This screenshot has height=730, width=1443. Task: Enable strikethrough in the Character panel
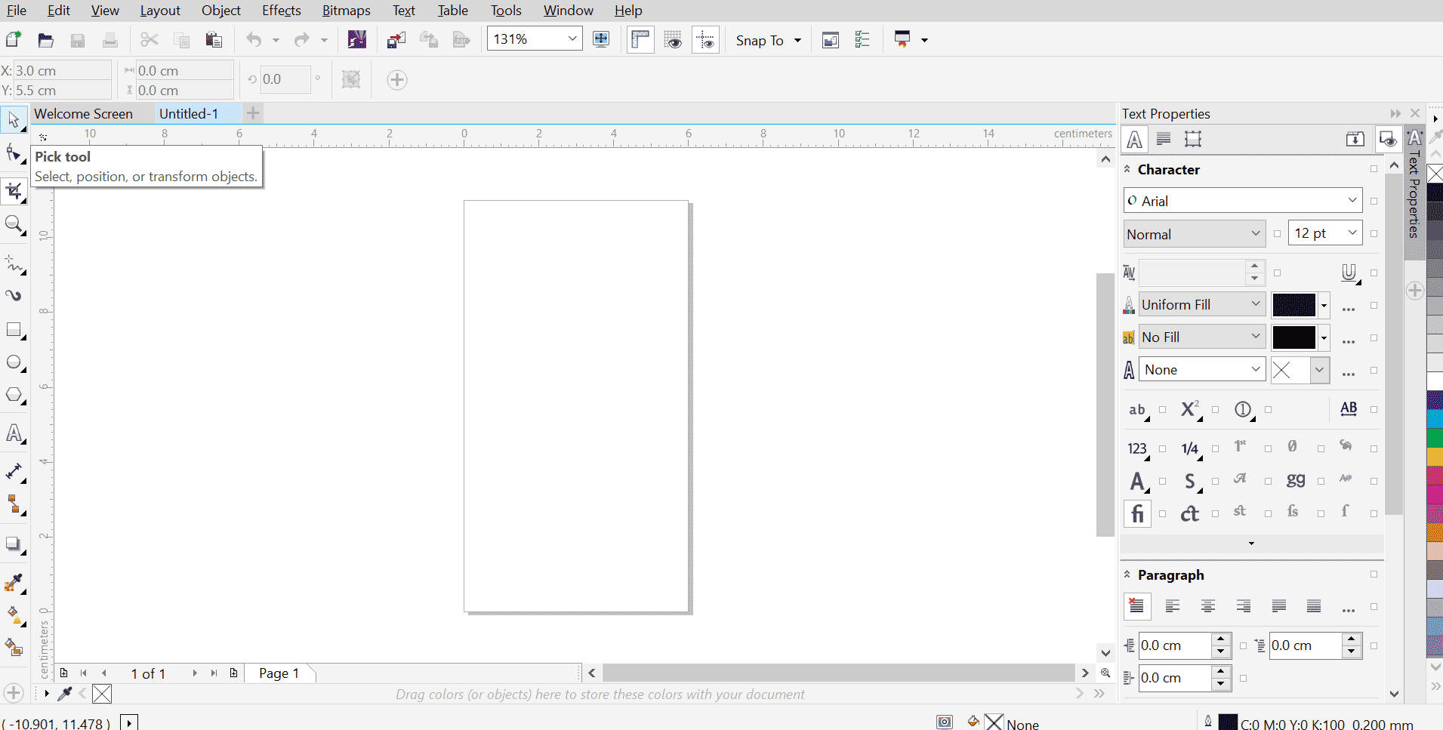tap(1138, 410)
